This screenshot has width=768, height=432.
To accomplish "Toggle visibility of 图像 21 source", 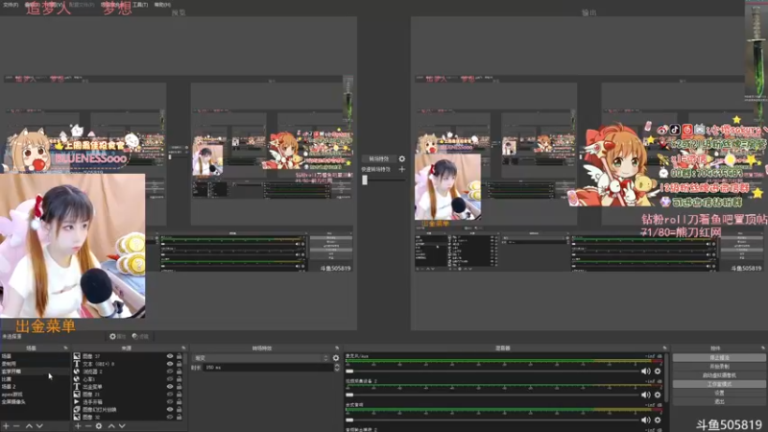I will [x=170, y=395].
